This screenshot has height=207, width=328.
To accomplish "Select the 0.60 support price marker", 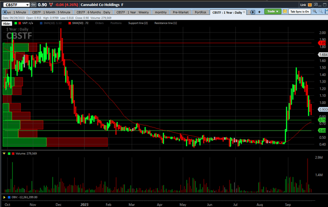I will pos(322,131).
